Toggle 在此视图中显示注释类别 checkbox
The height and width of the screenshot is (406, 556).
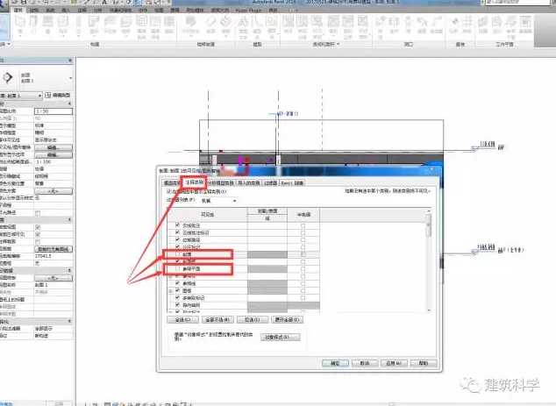coord(169,191)
